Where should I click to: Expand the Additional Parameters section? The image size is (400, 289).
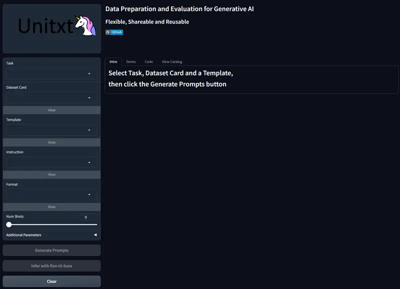coord(51,235)
